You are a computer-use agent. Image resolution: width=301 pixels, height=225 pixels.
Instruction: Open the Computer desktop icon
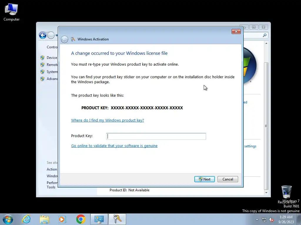(x=11, y=12)
